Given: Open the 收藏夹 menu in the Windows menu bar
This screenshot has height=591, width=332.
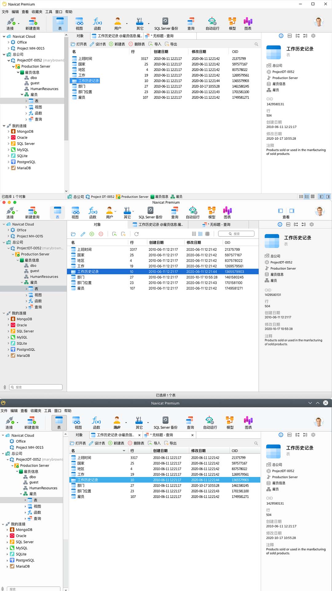Looking at the screenshot, I should (37, 12).
